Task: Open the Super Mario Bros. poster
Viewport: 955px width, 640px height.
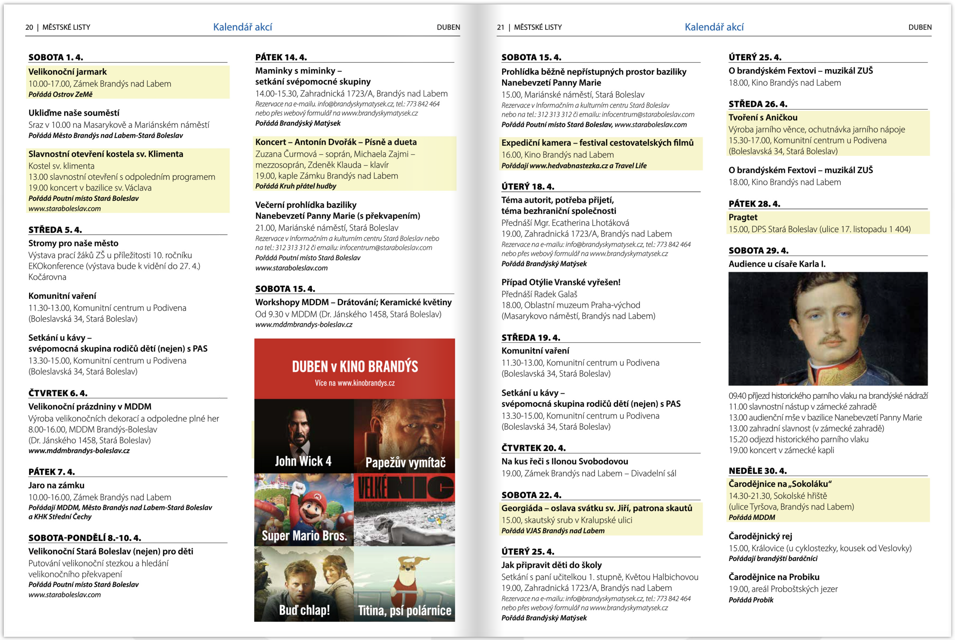Action: (x=304, y=509)
